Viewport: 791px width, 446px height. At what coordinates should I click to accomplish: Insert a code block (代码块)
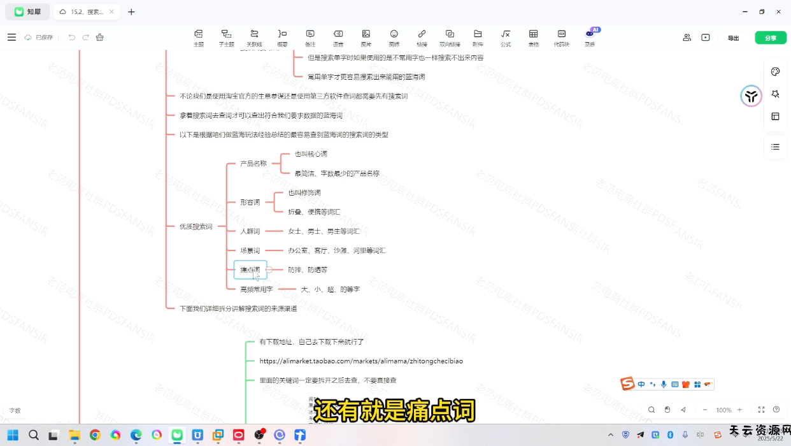click(x=561, y=38)
